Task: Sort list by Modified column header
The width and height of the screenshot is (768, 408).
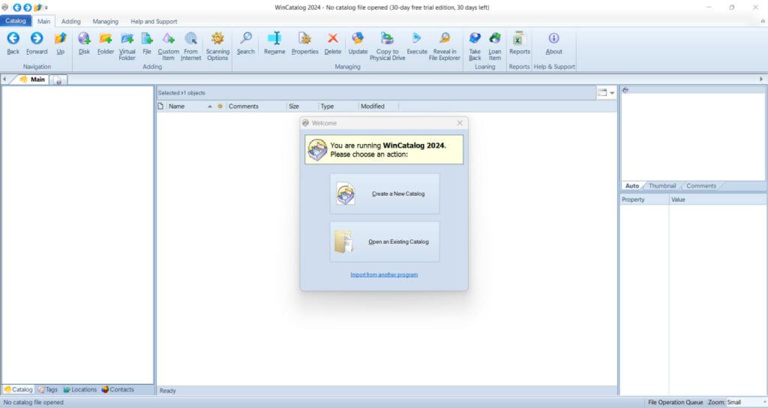Action: pyautogui.click(x=379, y=106)
